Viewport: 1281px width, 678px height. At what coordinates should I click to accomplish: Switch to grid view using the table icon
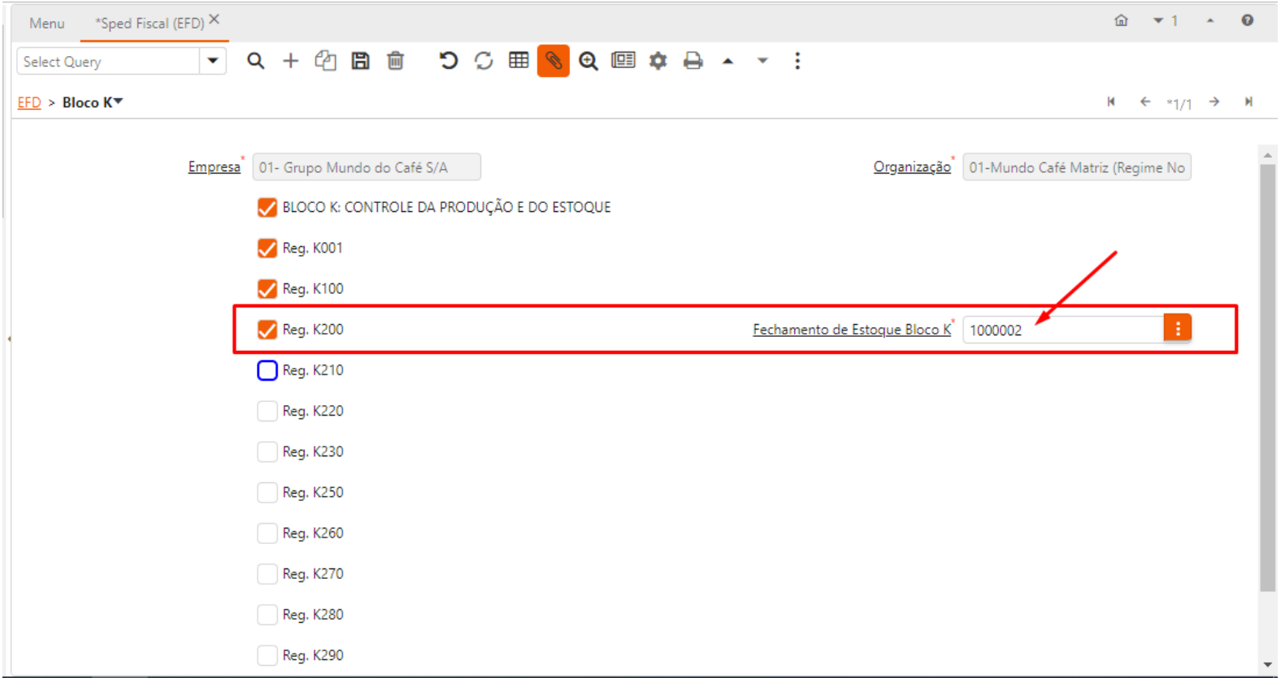tap(519, 61)
